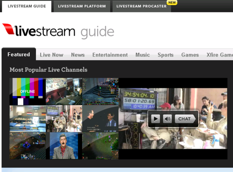The width and height of the screenshot is (233, 172).
Task: Mute audio with the speaker icon
Action: coord(167,119)
